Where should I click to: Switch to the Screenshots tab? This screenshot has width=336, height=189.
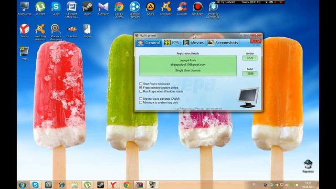pos(223,43)
